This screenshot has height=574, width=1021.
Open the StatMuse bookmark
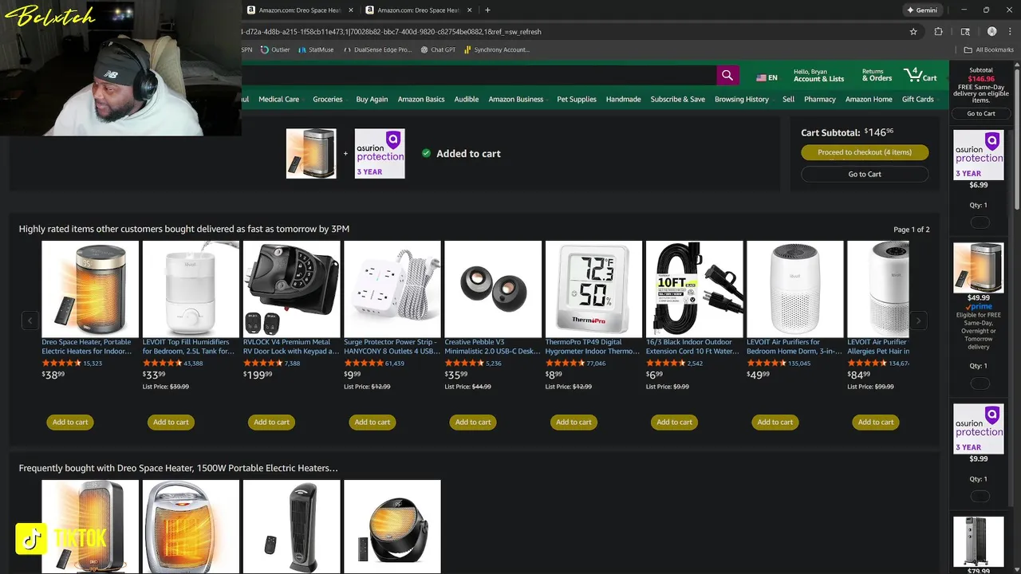click(x=316, y=49)
